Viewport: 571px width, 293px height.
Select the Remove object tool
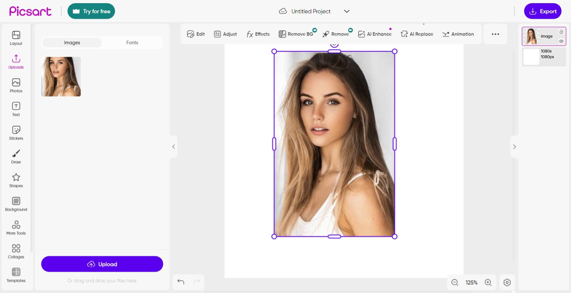[336, 34]
